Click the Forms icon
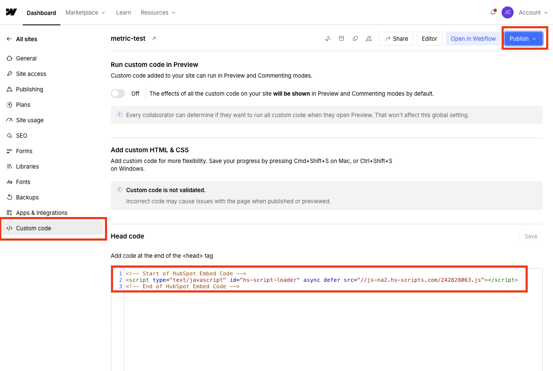The image size is (553, 371). pyautogui.click(x=9, y=151)
